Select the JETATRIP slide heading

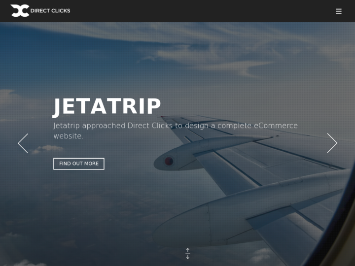click(x=106, y=106)
